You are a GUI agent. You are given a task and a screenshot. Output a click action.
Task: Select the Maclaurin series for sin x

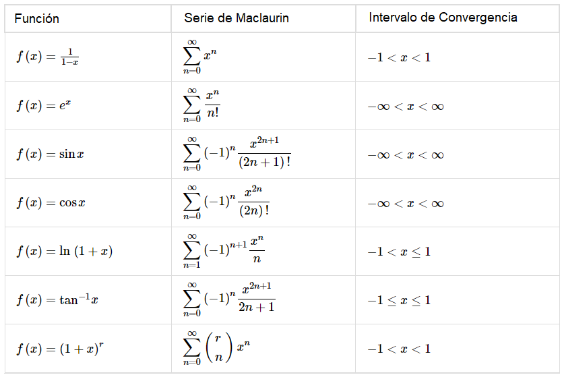click(237, 154)
